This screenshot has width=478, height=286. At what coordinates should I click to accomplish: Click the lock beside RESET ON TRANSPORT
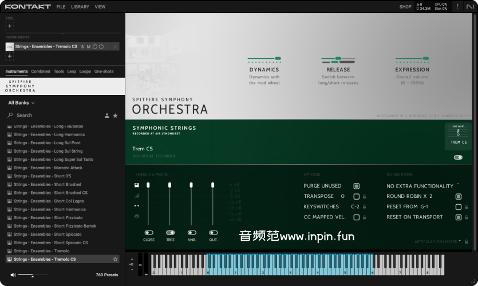(x=467, y=217)
